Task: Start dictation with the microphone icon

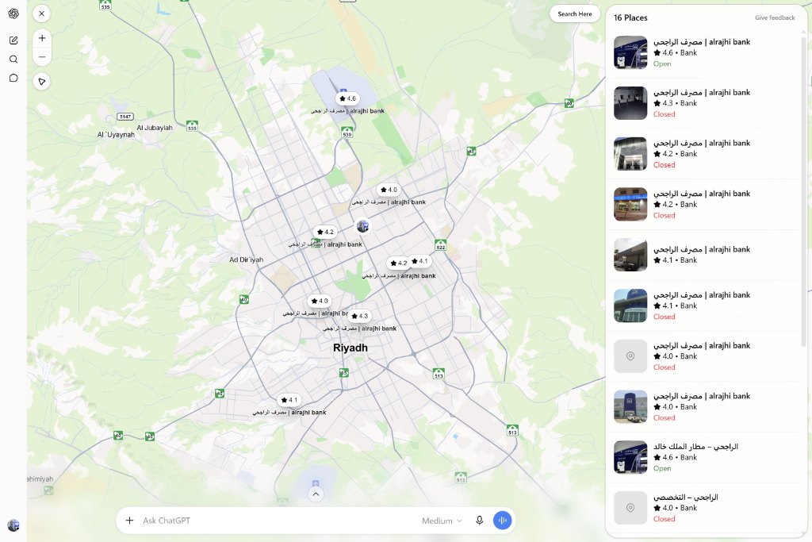Action: [480, 521]
